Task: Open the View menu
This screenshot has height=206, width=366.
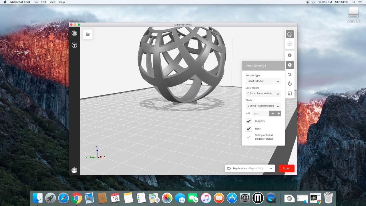Action: 53,2
